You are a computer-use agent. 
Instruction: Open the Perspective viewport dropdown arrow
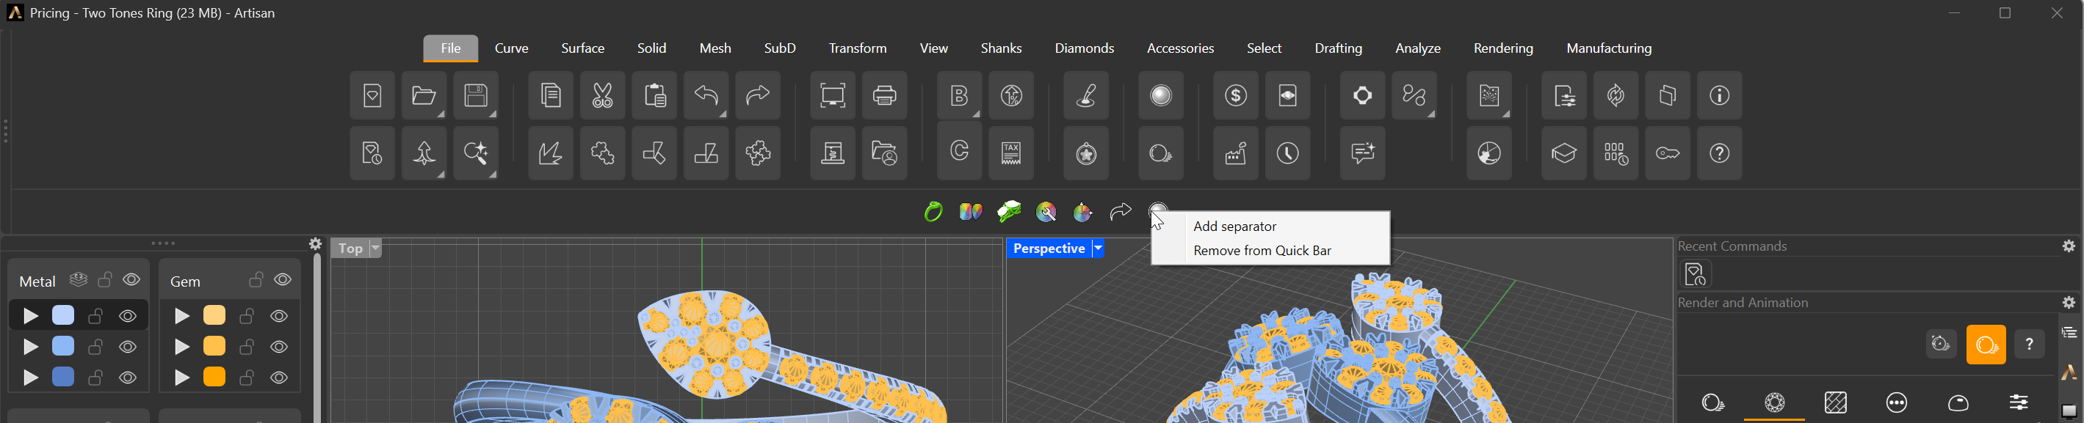coord(1099,249)
